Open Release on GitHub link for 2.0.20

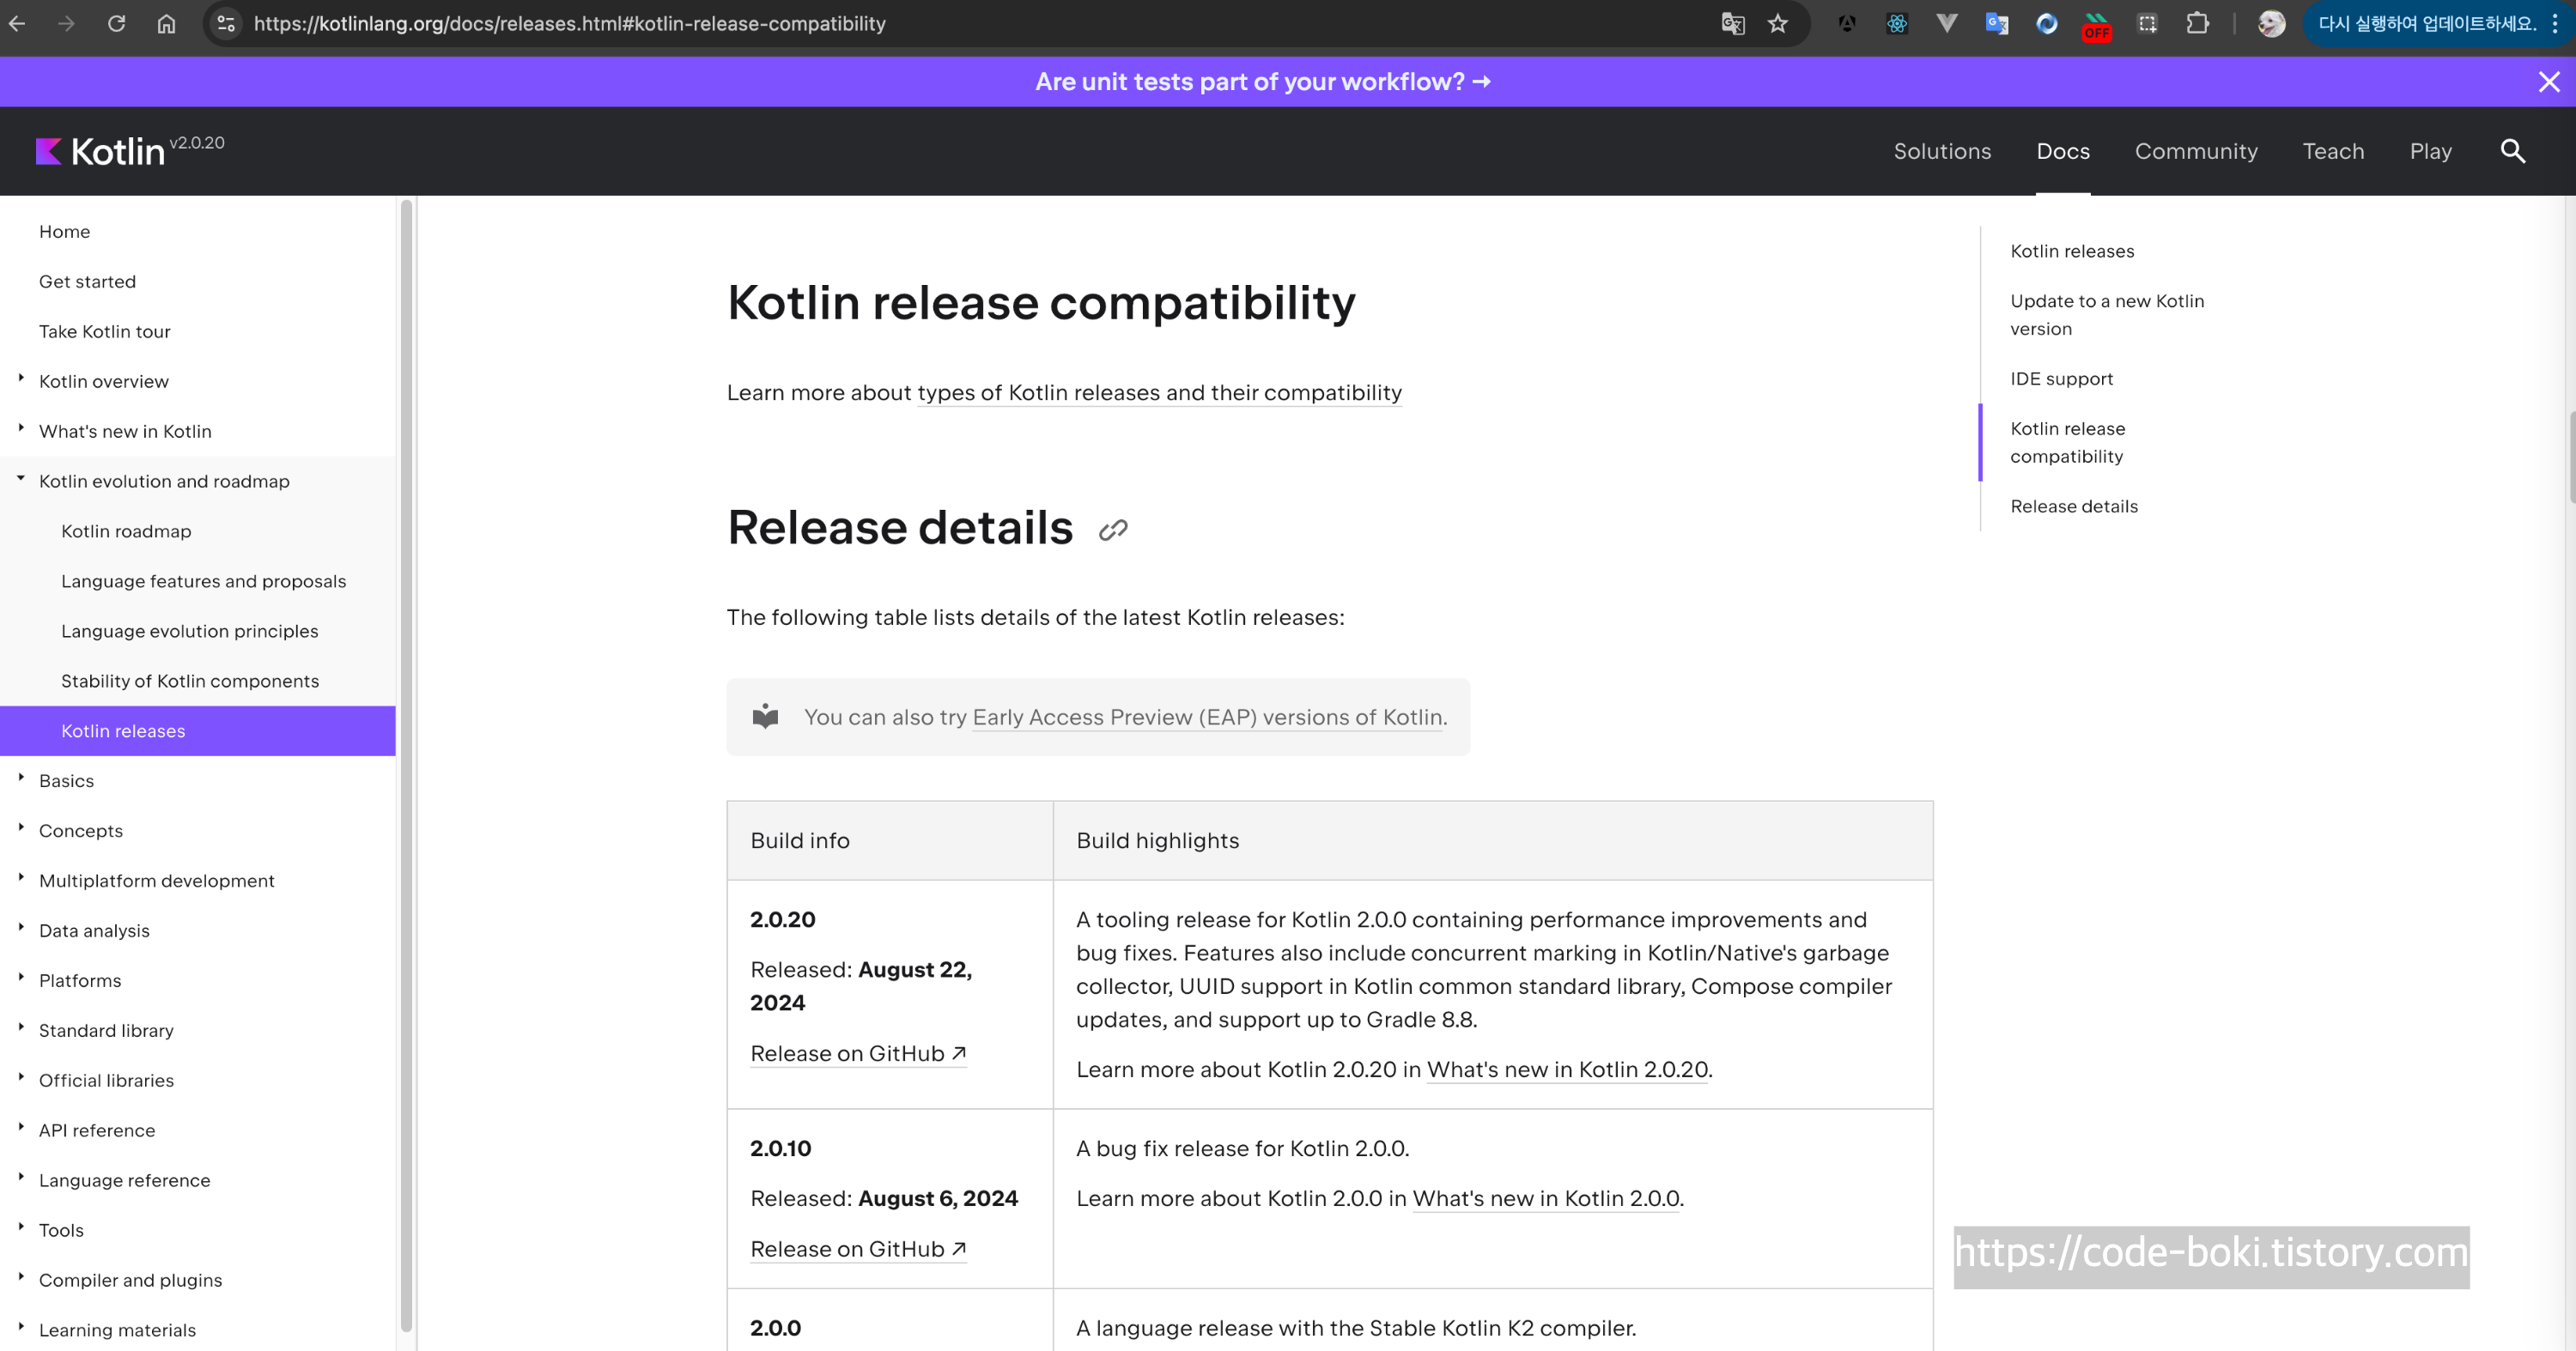(857, 1053)
